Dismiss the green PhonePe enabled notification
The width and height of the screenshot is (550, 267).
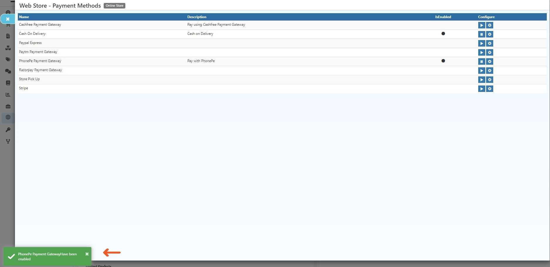(87, 254)
